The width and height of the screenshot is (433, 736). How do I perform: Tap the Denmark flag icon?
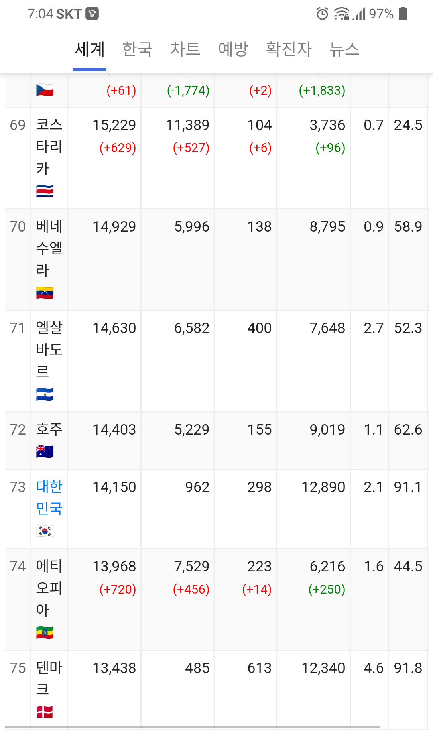pyautogui.click(x=45, y=712)
